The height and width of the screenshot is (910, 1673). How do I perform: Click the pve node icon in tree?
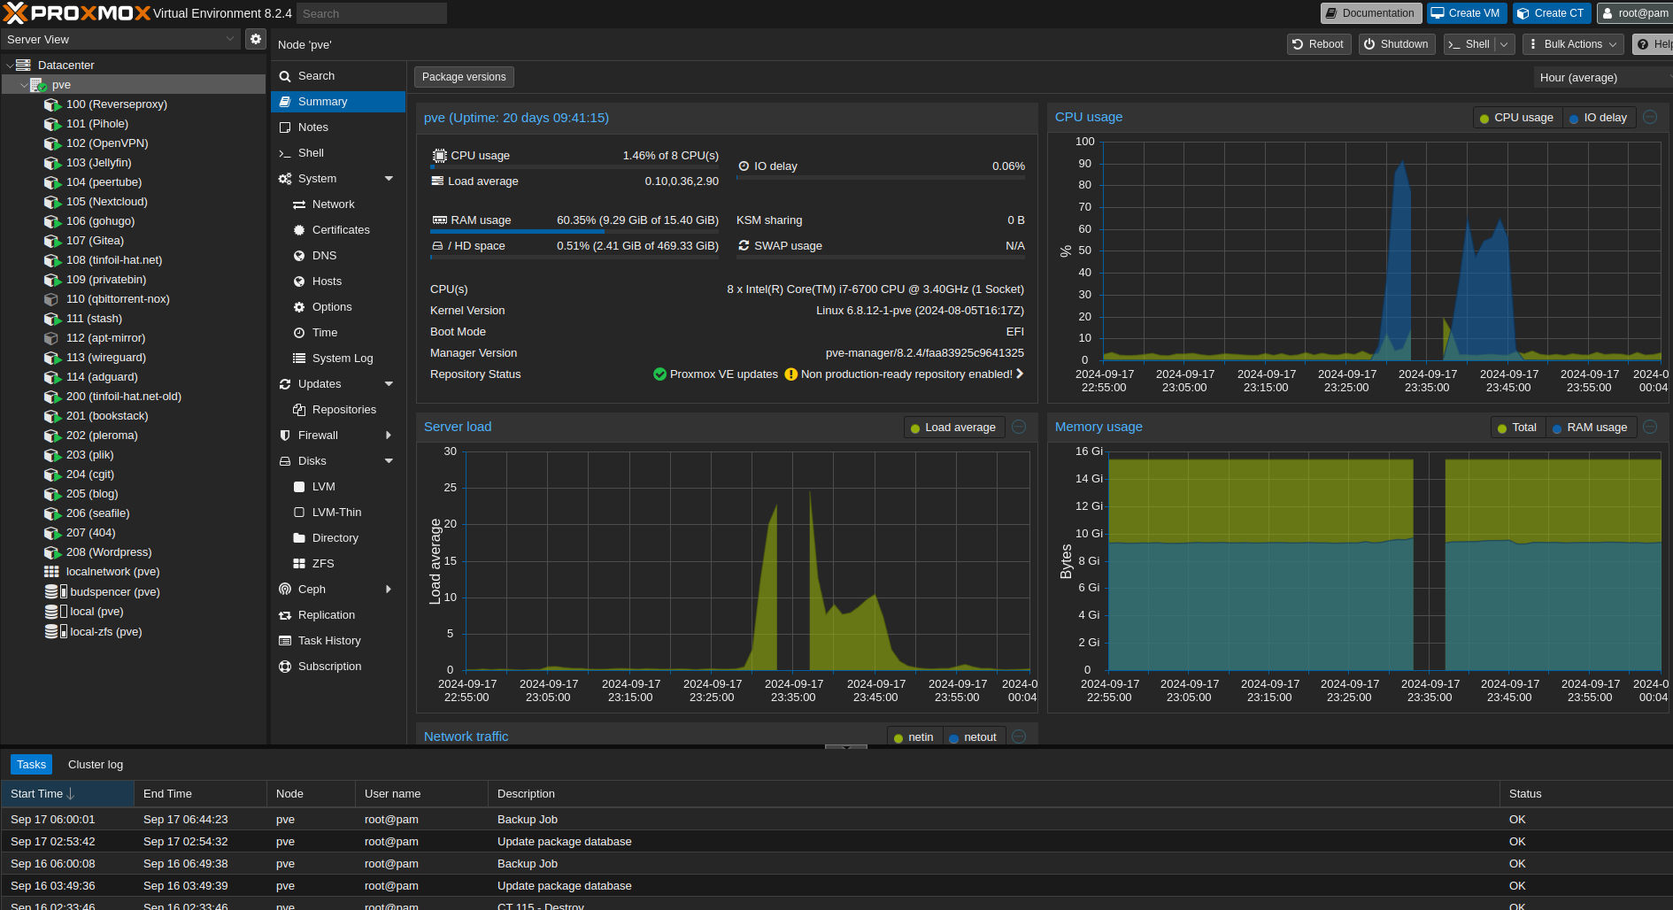point(38,85)
